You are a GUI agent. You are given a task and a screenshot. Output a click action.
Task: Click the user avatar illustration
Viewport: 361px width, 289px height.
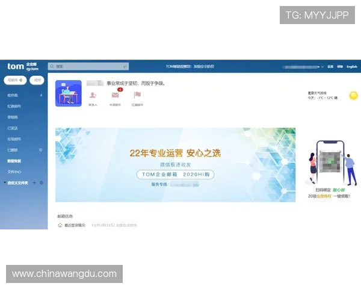69,93
